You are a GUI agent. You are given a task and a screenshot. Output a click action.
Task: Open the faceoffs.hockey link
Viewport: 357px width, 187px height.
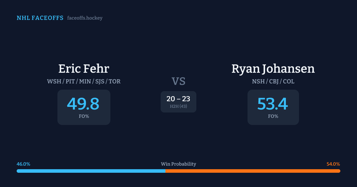tap(85, 18)
